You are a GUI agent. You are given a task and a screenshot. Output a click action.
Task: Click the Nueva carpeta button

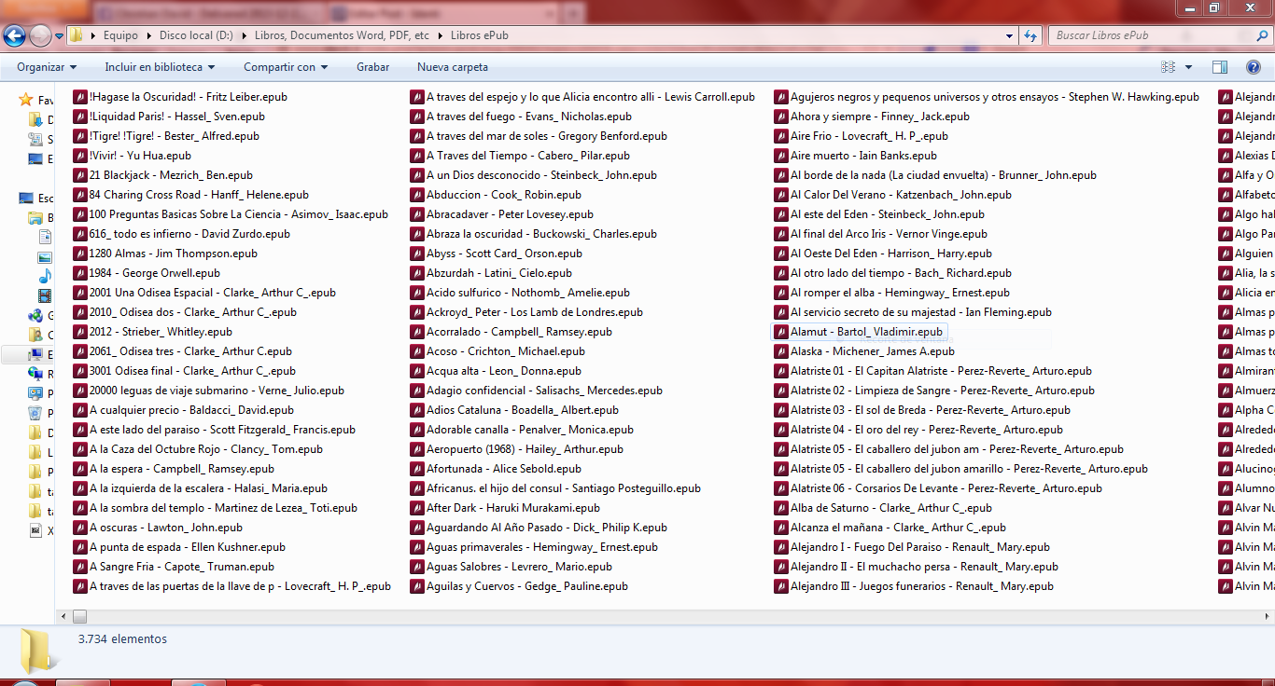click(x=453, y=67)
